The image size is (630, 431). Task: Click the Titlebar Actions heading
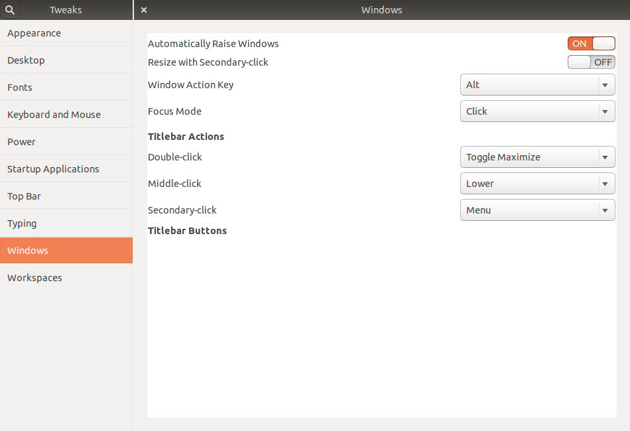[x=186, y=137]
